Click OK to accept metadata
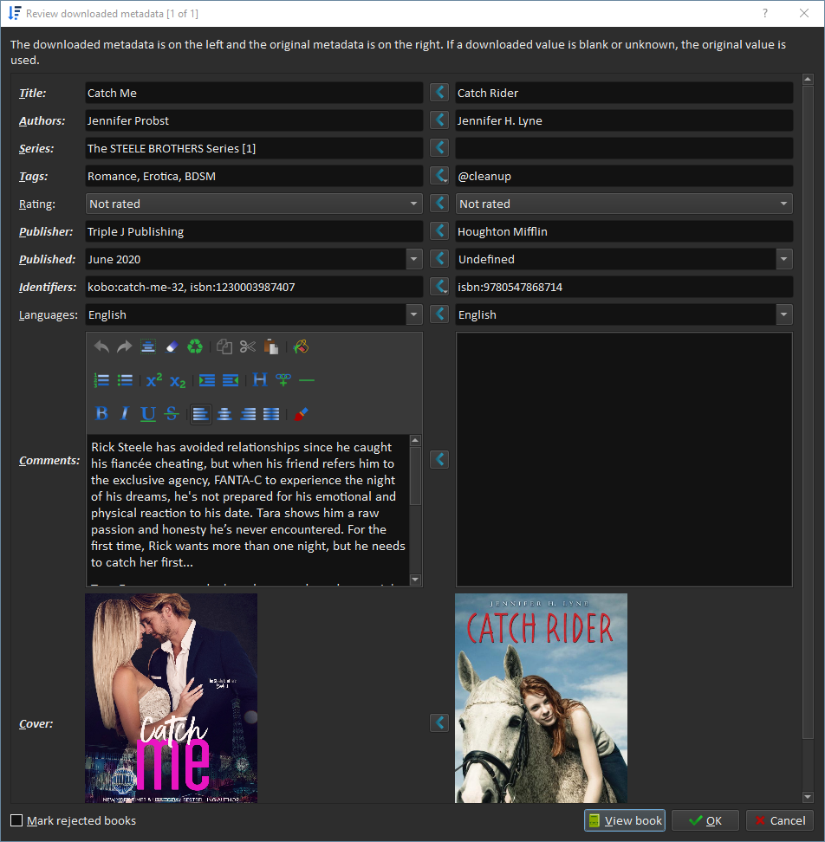The width and height of the screenshot is (825, 842). pyautogui.click(x=705, y=820)
